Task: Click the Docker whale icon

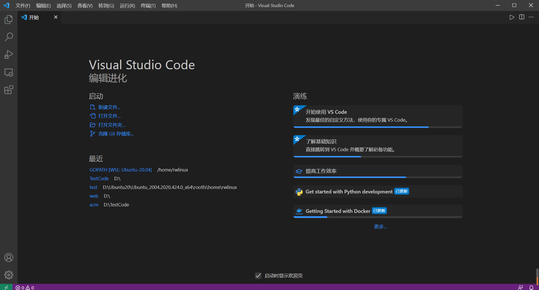Action: pos(299,211)
